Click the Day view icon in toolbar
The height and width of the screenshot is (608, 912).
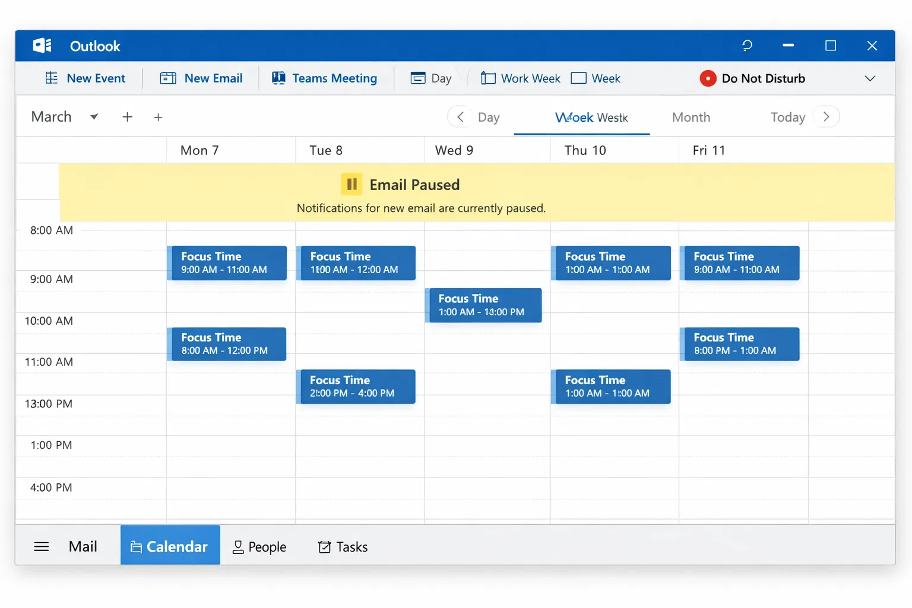[418, 78]
